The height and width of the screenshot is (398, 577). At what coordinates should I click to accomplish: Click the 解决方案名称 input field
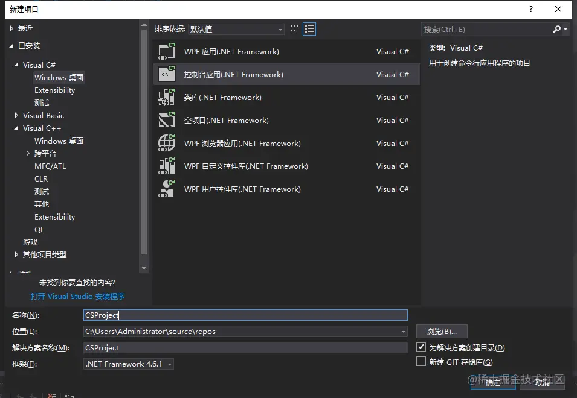(245, 348)
